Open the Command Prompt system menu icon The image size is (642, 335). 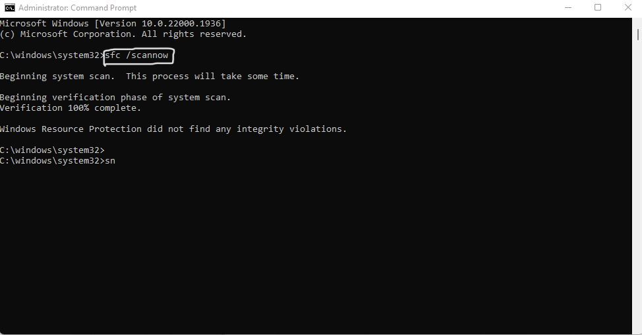10,8
